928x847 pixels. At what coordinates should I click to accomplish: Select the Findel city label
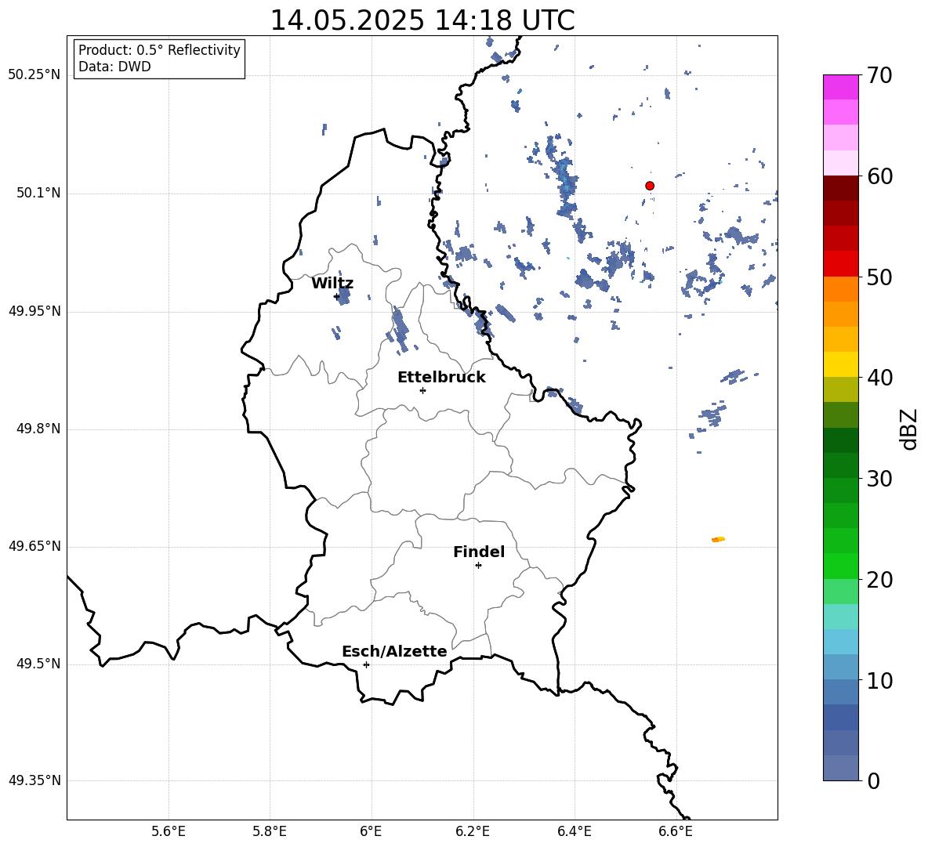point(479,552)
